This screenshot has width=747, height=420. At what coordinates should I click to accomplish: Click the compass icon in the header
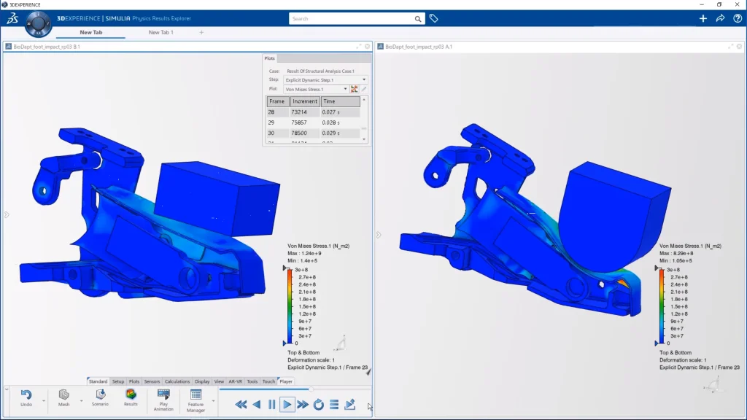(x=37, y=23)
